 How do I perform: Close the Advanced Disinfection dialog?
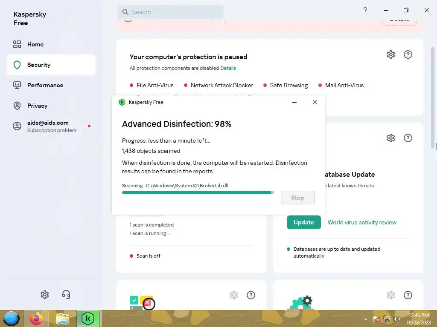315,102
